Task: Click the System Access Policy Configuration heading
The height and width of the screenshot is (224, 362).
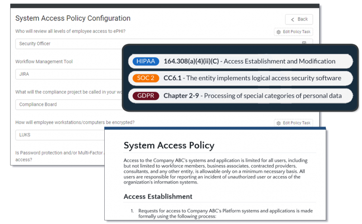Action: (72, 18)
